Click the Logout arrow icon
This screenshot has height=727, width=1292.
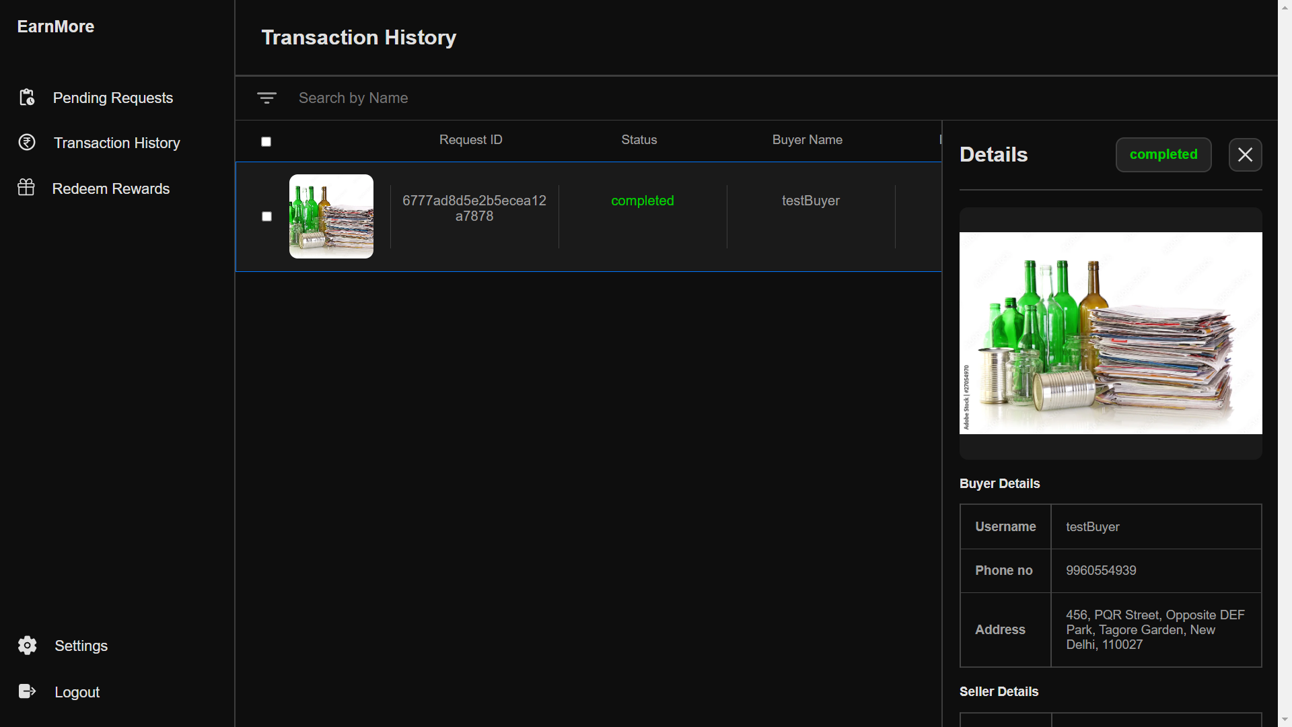[27, 691]
